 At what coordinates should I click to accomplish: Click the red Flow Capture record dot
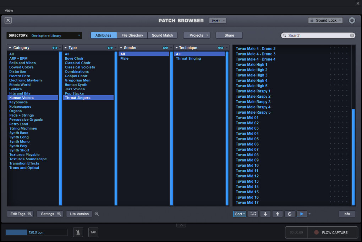(316, 232)
